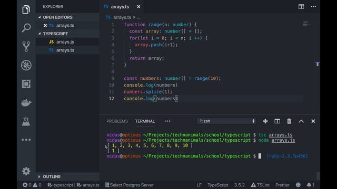Show additional activity bar views
The width and height of the screenshot is (337, 189).
pos(26,140)
